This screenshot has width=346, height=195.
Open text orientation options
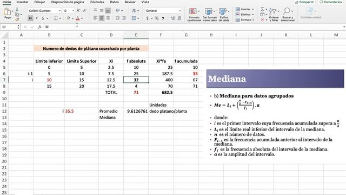point(118,10)
